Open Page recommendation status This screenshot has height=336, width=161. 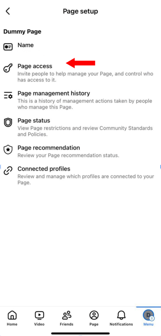click(x=80, y=151)
